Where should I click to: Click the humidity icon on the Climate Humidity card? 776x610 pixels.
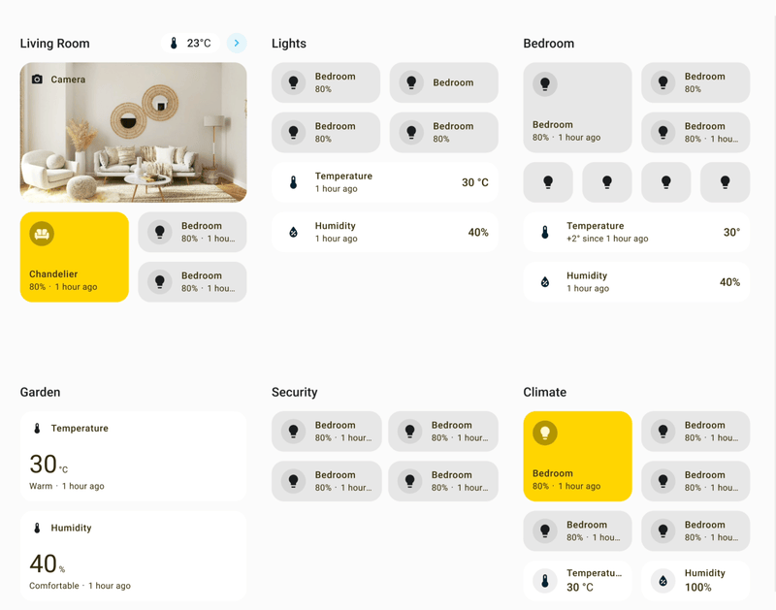pyautogui.click(x=663, y=578)
